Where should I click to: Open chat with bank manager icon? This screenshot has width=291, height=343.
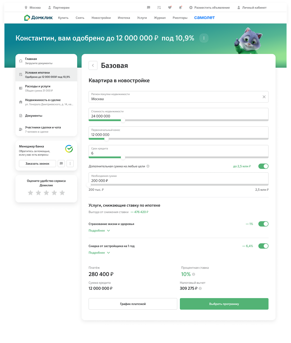(x=61, y=164)
